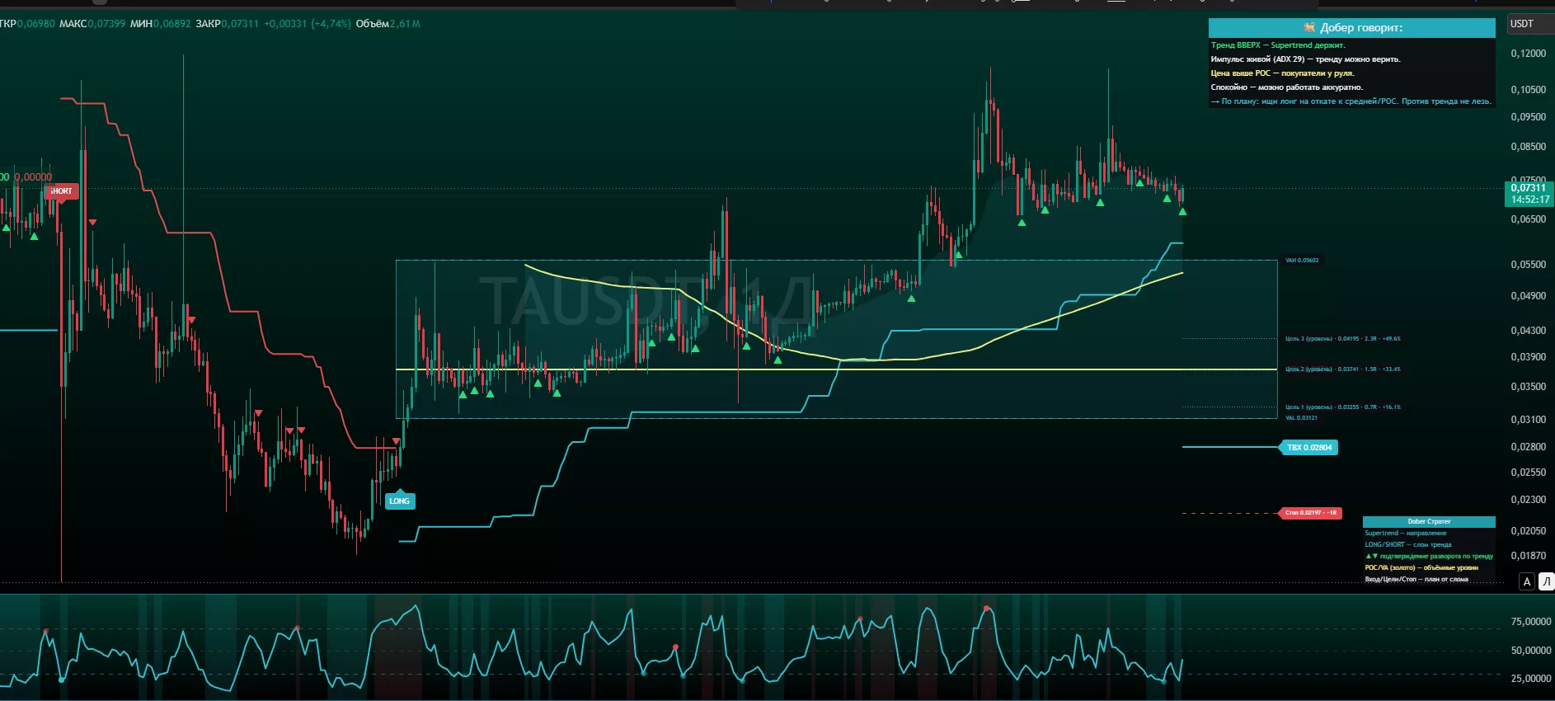Click 0,12000 on the price axis
This screenshot has height=701, width=1555.
(x=1529, y=54)
